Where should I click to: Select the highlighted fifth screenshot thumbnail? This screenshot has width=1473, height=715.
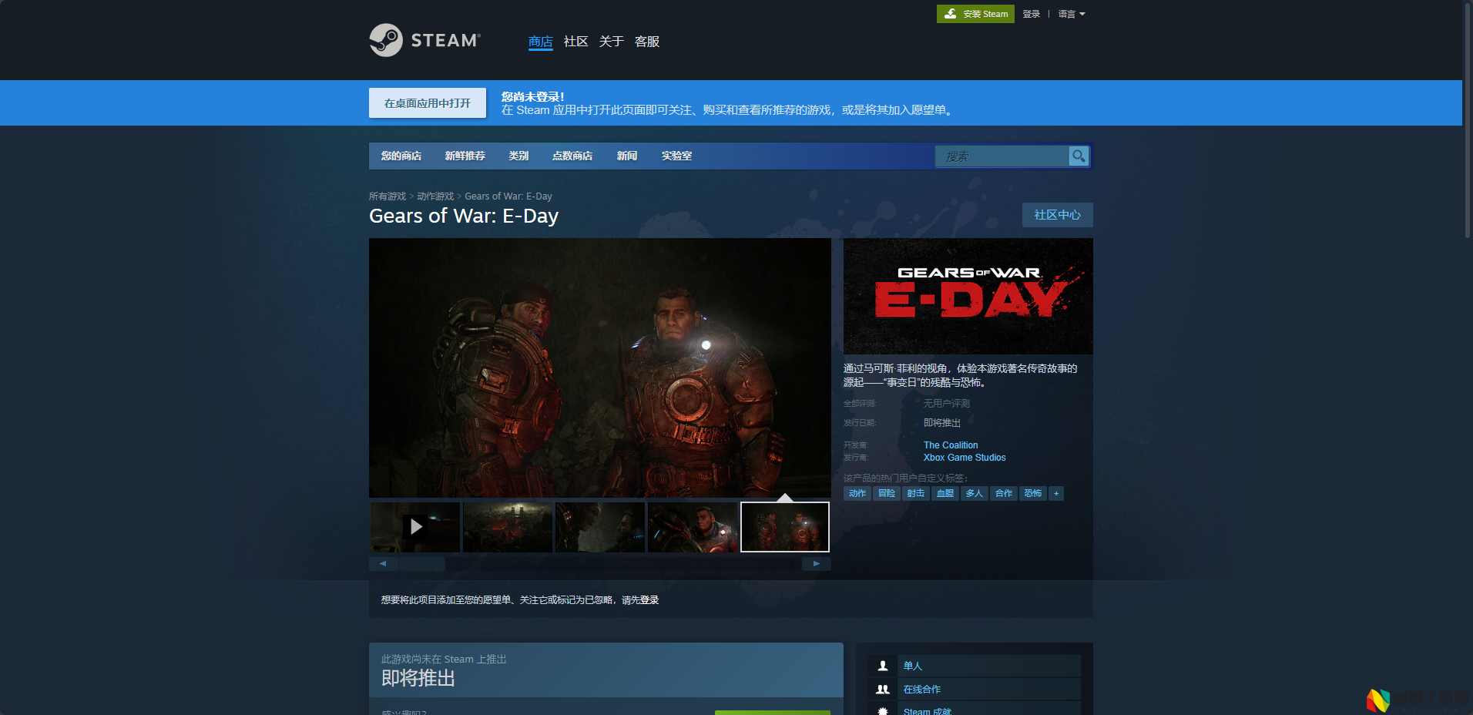785,527
